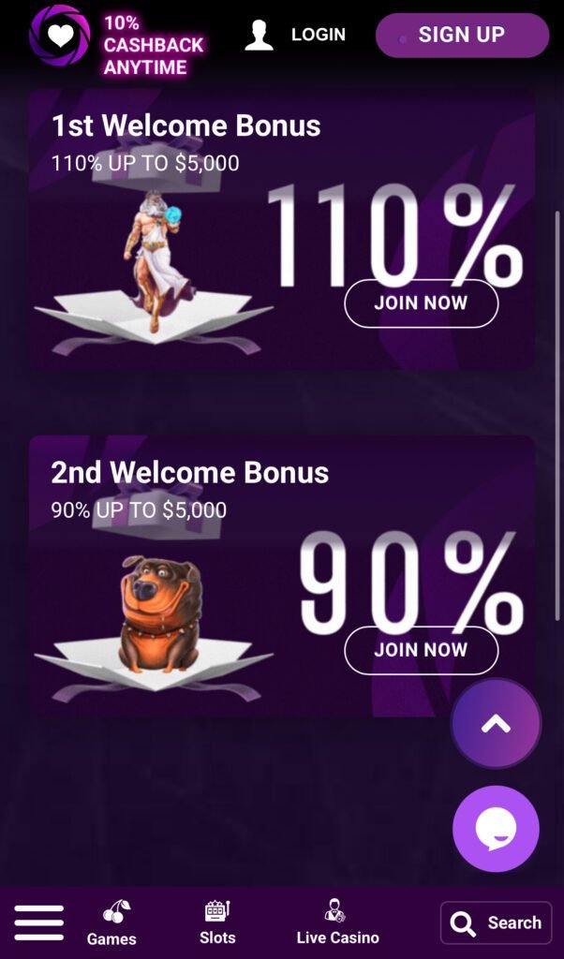Open the bulldog character bonus image
Viewport: 564px width, 959px height.
(160, 614)
